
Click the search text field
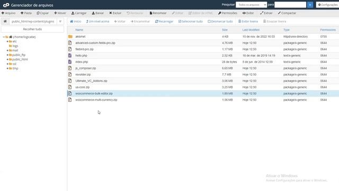[x=290, y=5]
